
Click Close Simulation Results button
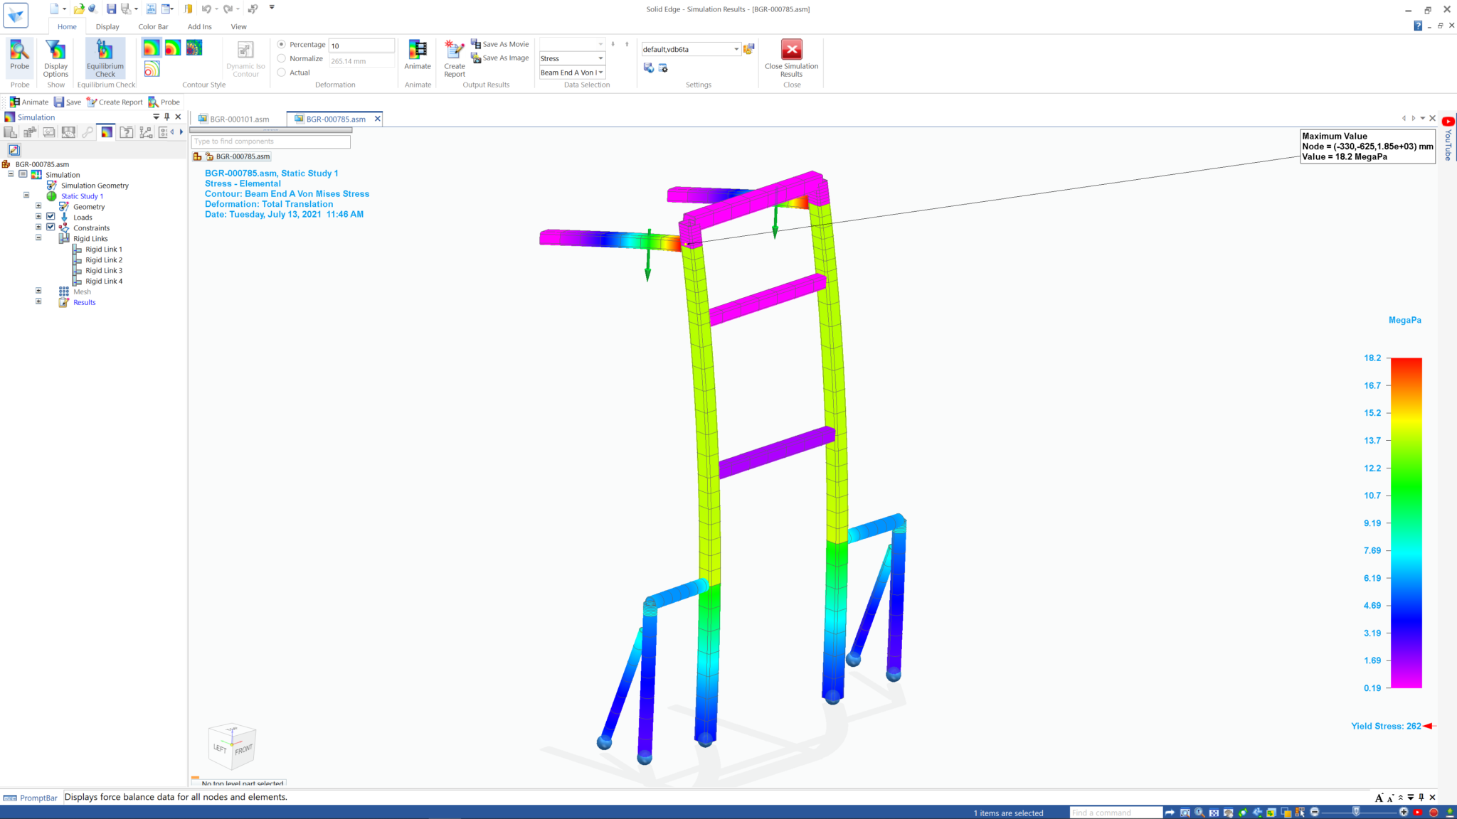coord(791,50)
